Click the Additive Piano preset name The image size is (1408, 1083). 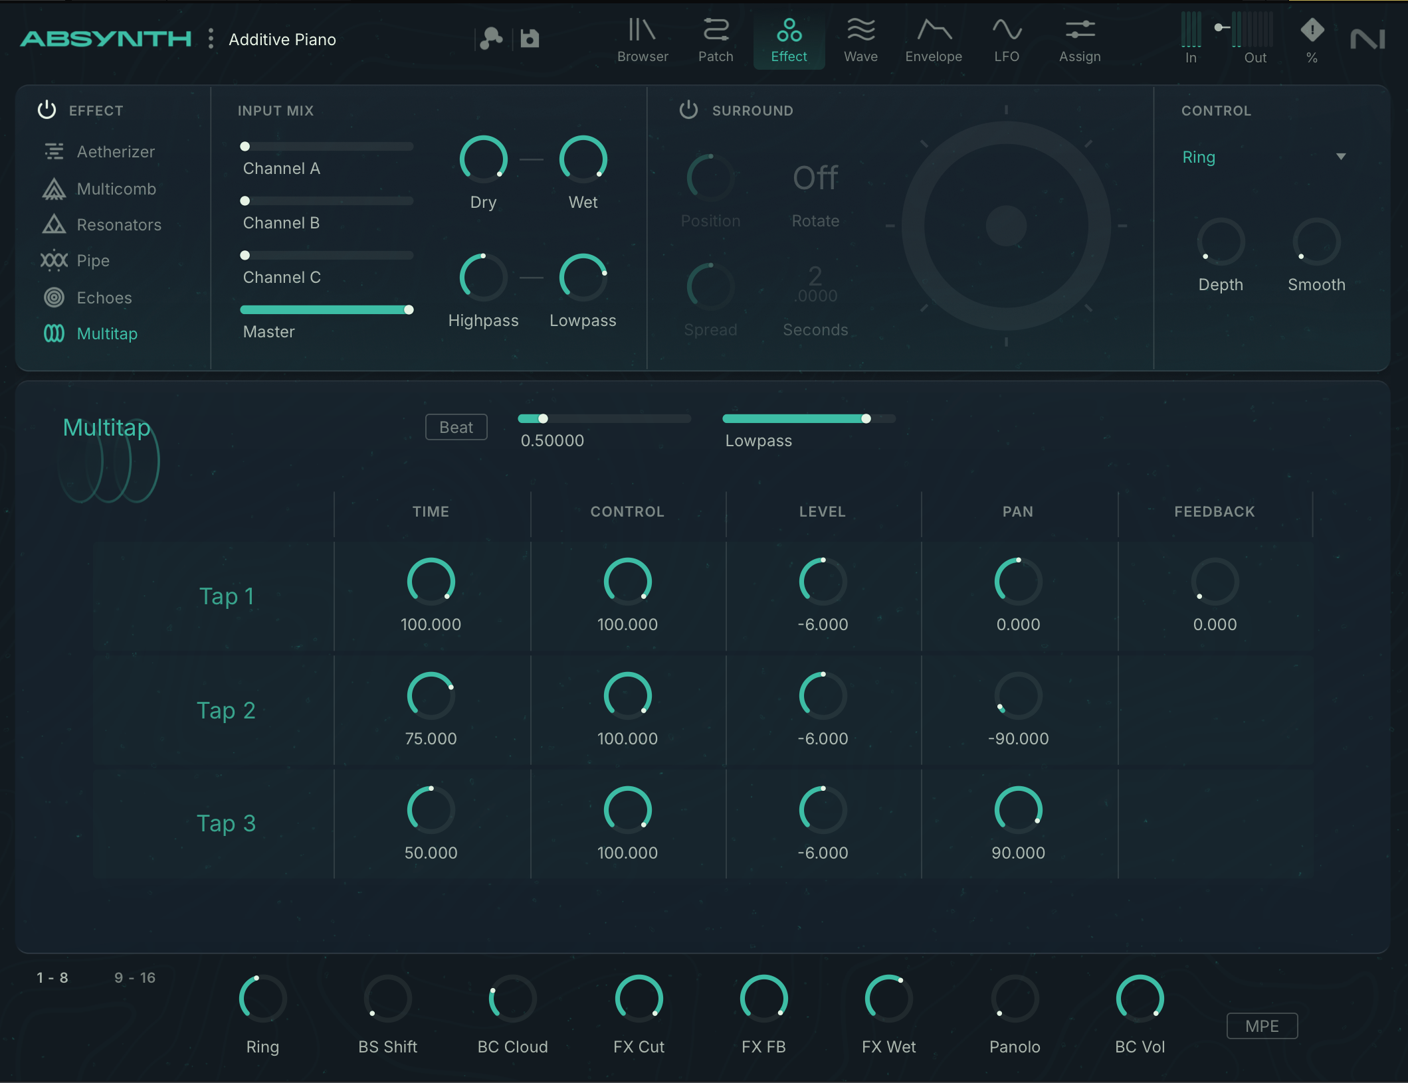[x=282, y=40]
